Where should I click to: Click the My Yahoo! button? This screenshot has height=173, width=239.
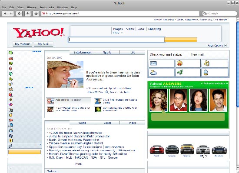(23, 44)
